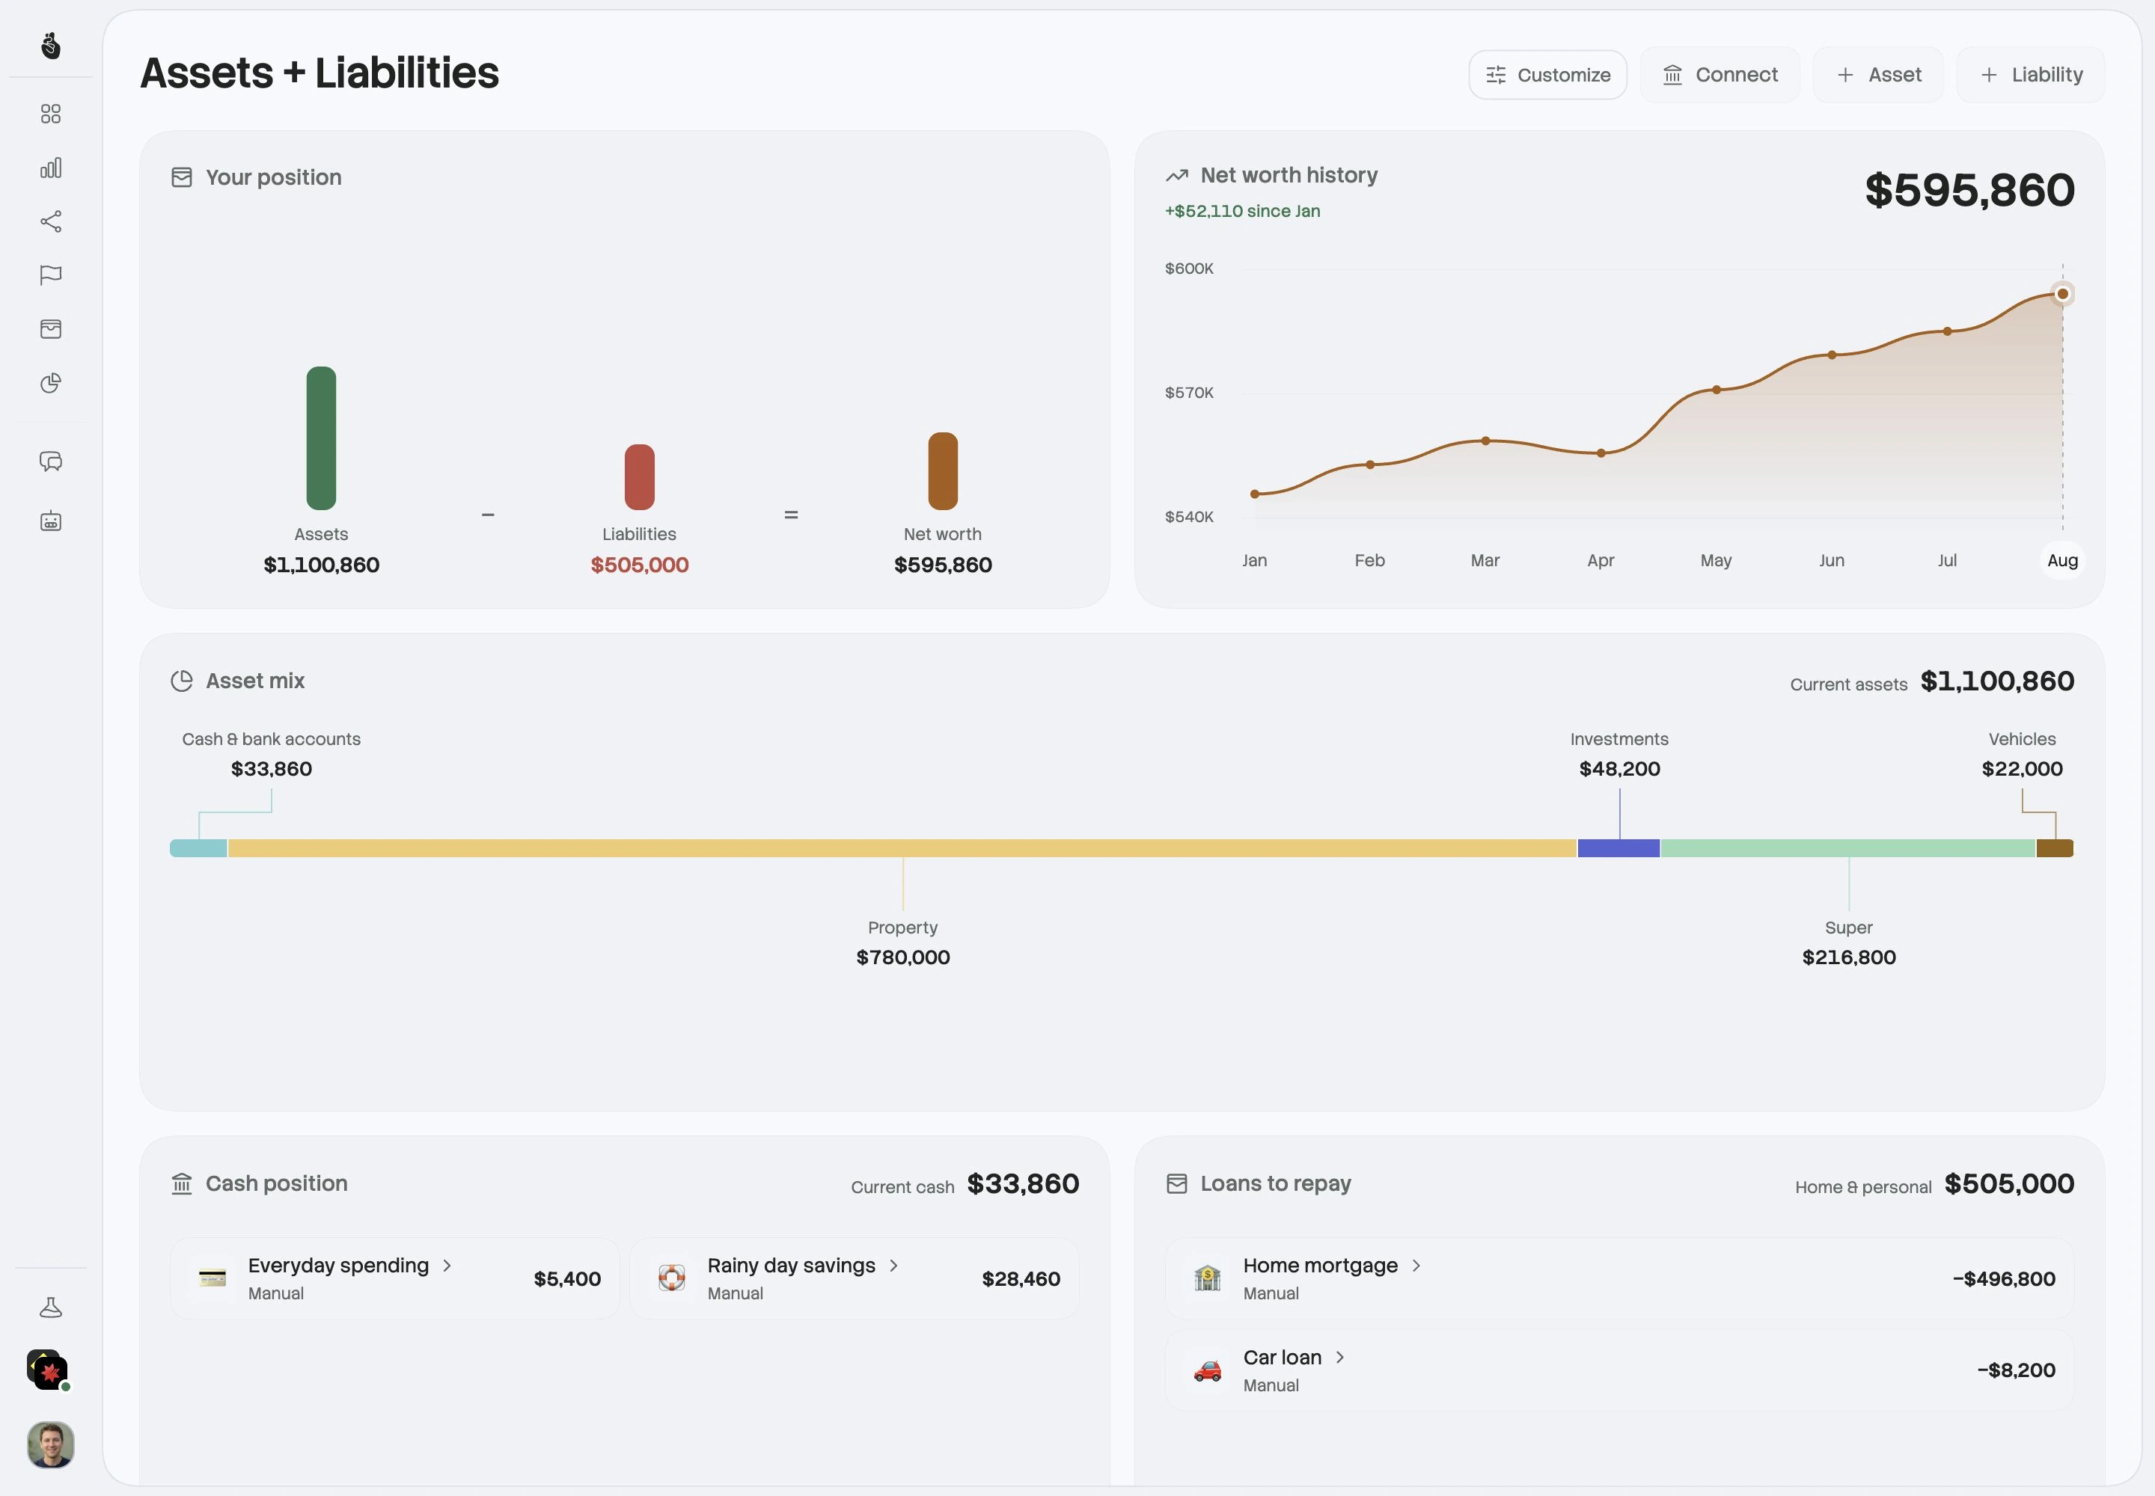This screenshot has width=2155, height=1496.
Task: Expand the Everyday spending chevron
Action: pos(447,1266)
